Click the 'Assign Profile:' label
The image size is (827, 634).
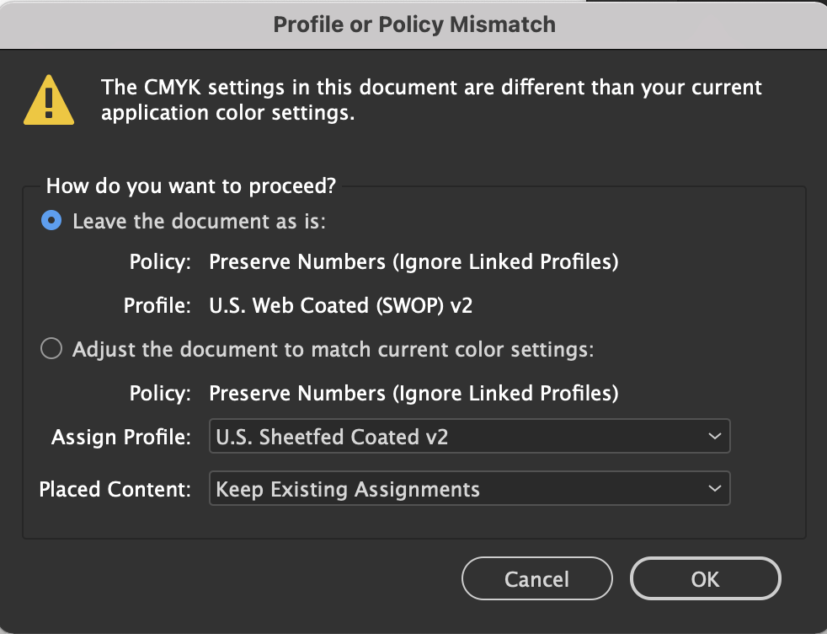tap(123, 437)
